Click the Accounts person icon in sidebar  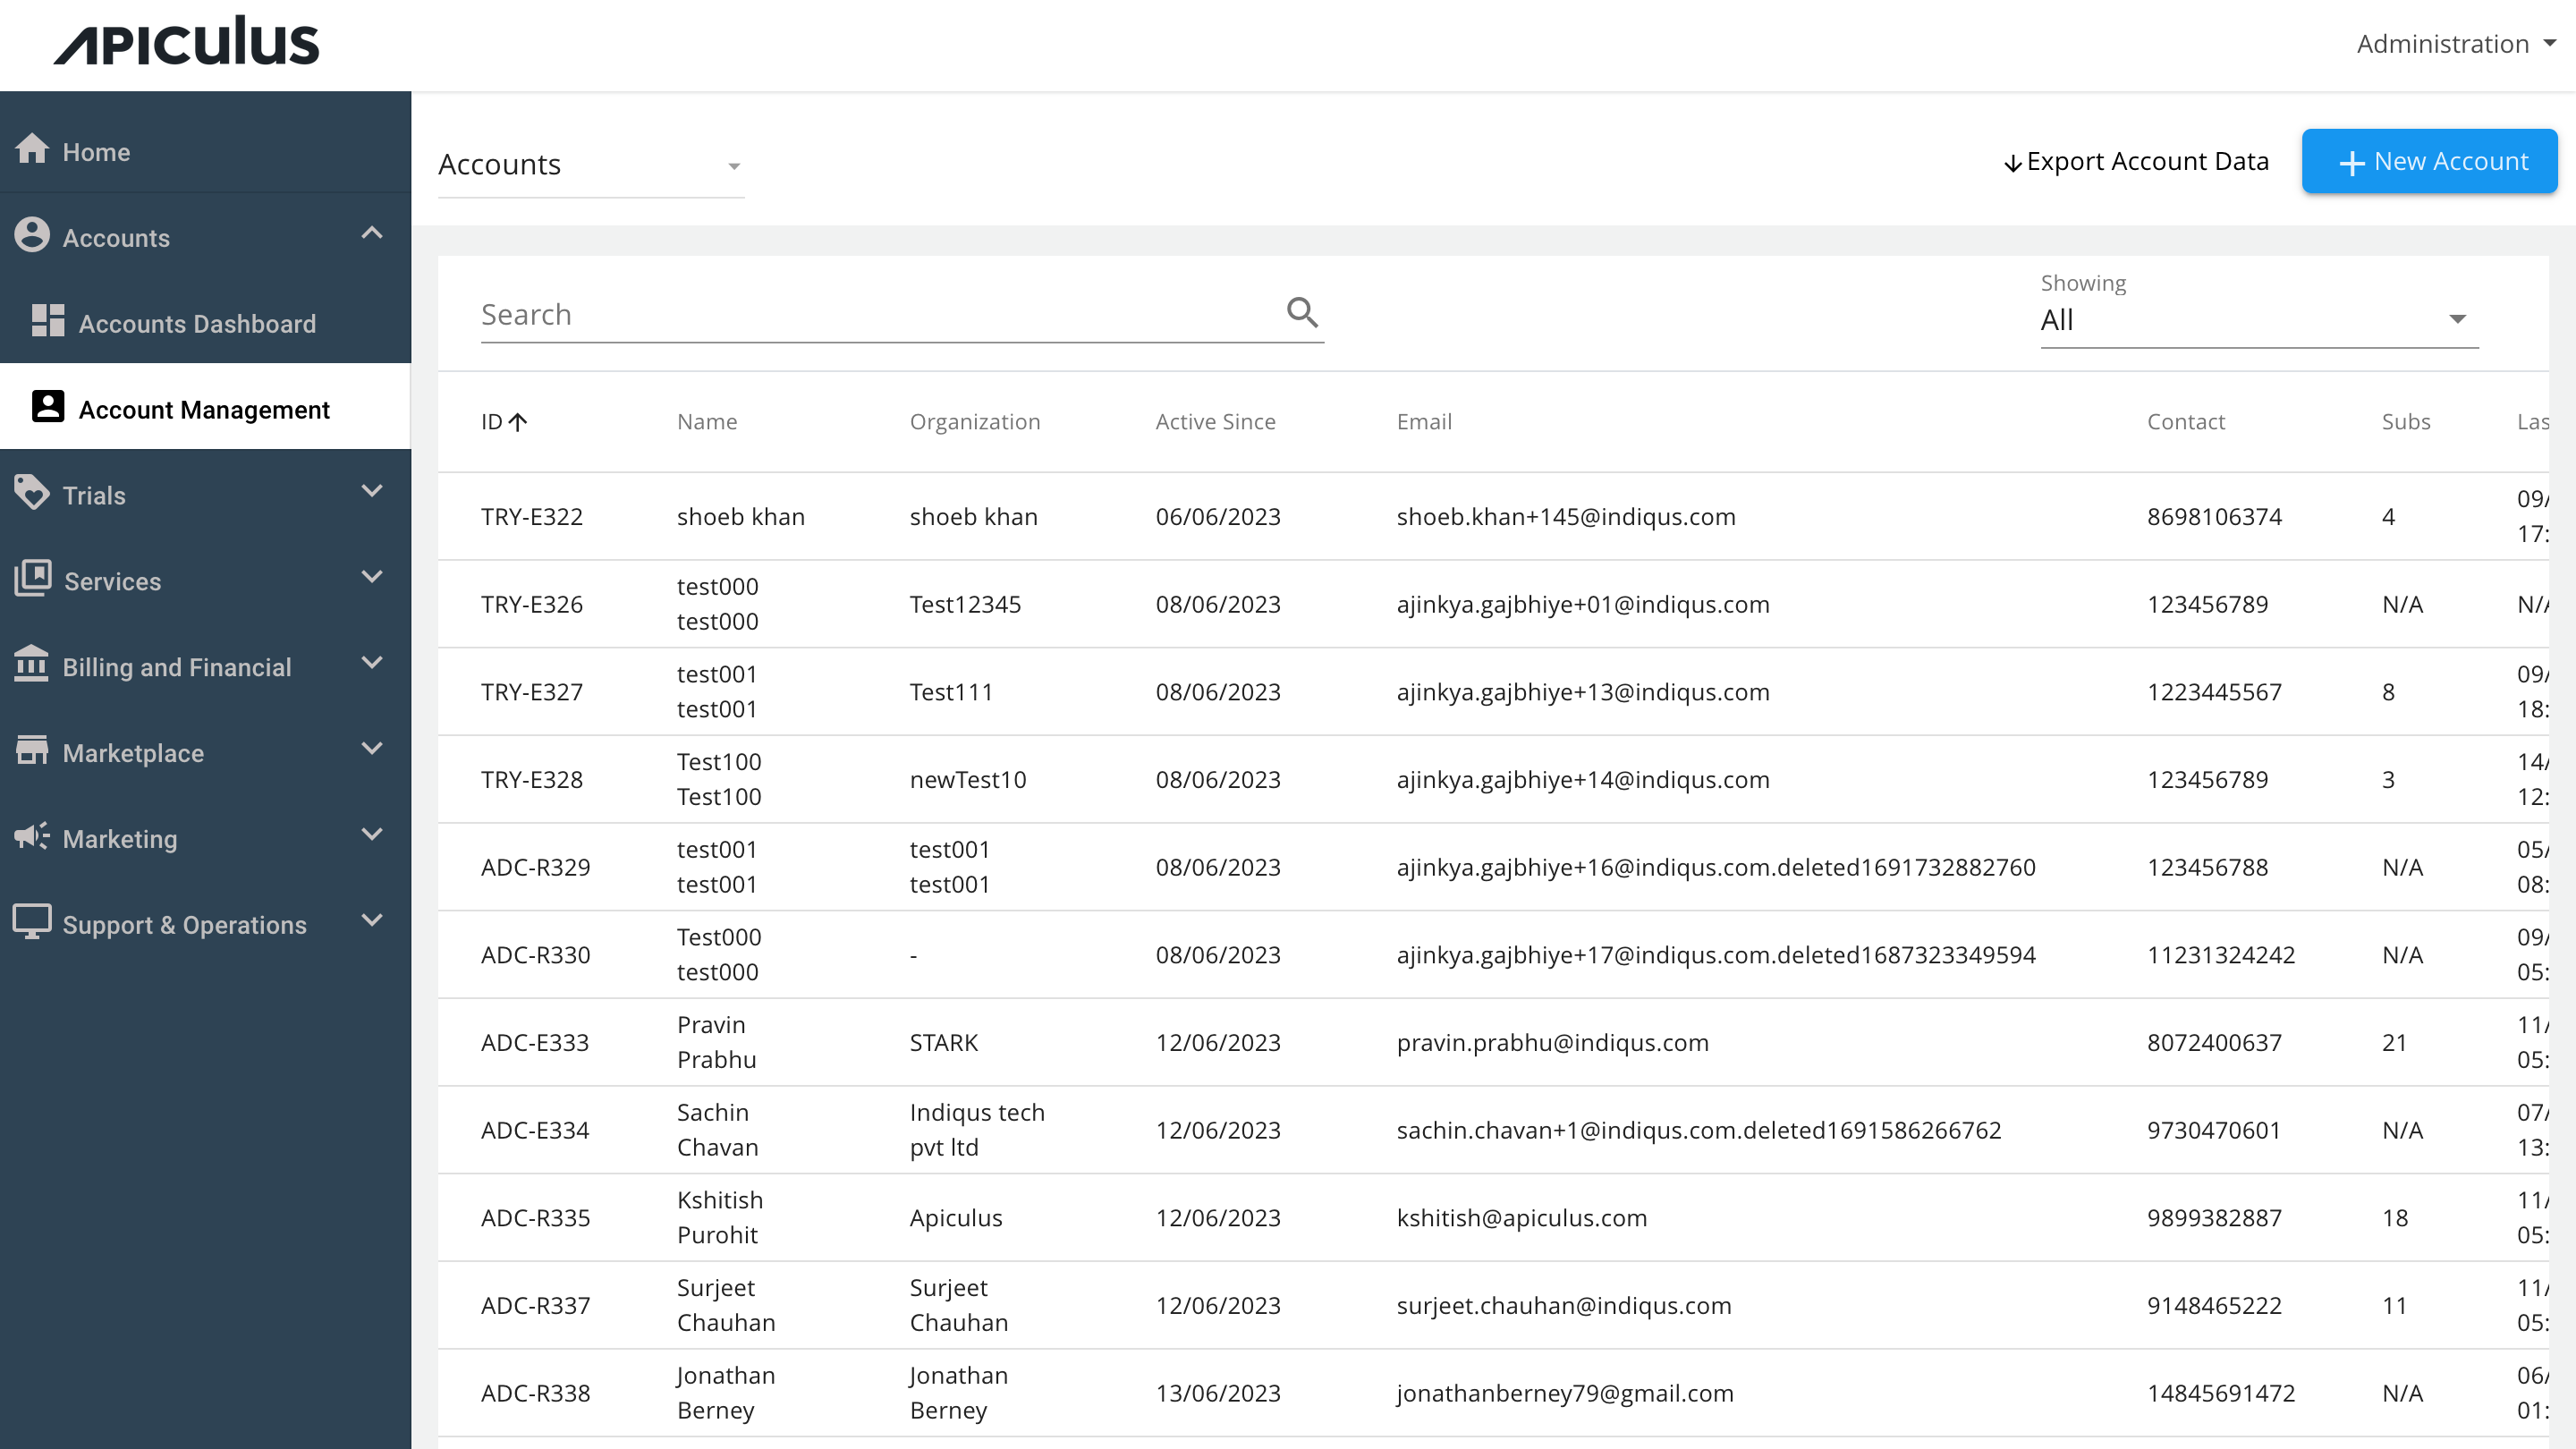32,235
